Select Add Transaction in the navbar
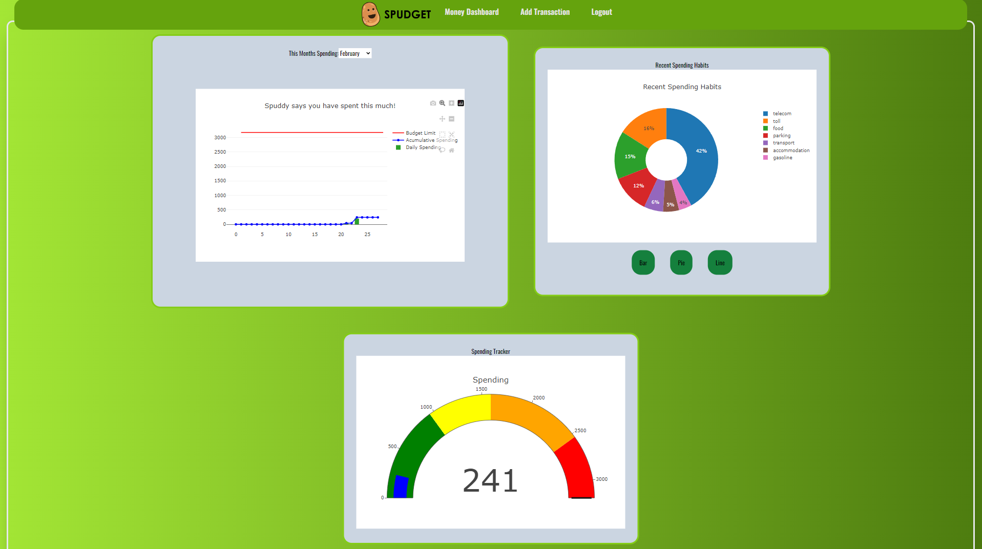The height and width of the screenshot is (549, 982). tap(545, 12)
